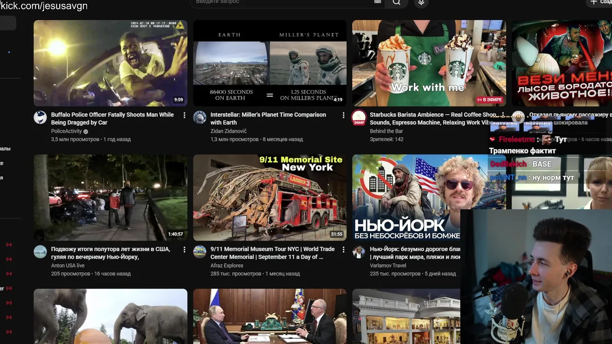Open Zidan Zidanovič channel avatar
The image size is (612, 344).
point(199,118)
